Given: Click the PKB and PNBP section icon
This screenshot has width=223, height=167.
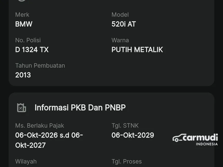Looking at the screenshot, I should pos(22,108).
